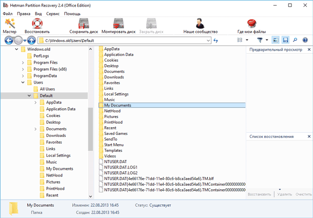The height and width of the screenshot is (218, 313).
Task: Select NetHood folder in file list
Action: pos(110,111)
